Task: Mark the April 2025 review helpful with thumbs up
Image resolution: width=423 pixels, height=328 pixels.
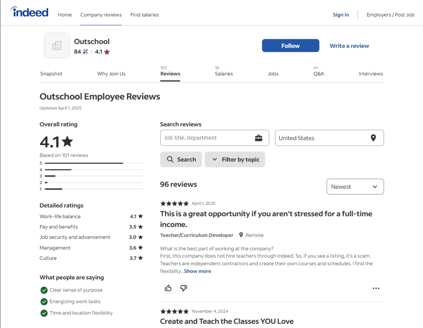Action: coord(168,288)
